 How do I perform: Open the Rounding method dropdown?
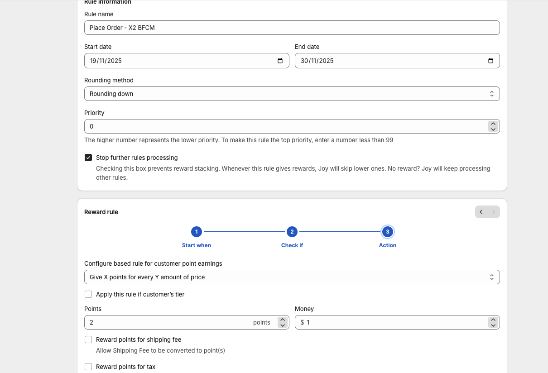tap(292, 94)
